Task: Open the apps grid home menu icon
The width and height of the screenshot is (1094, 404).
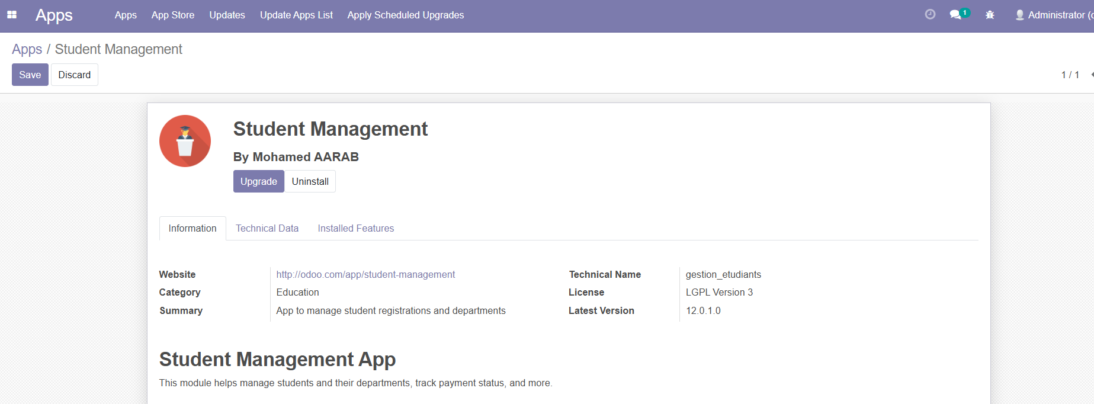Action: click(x=12, y=15)
